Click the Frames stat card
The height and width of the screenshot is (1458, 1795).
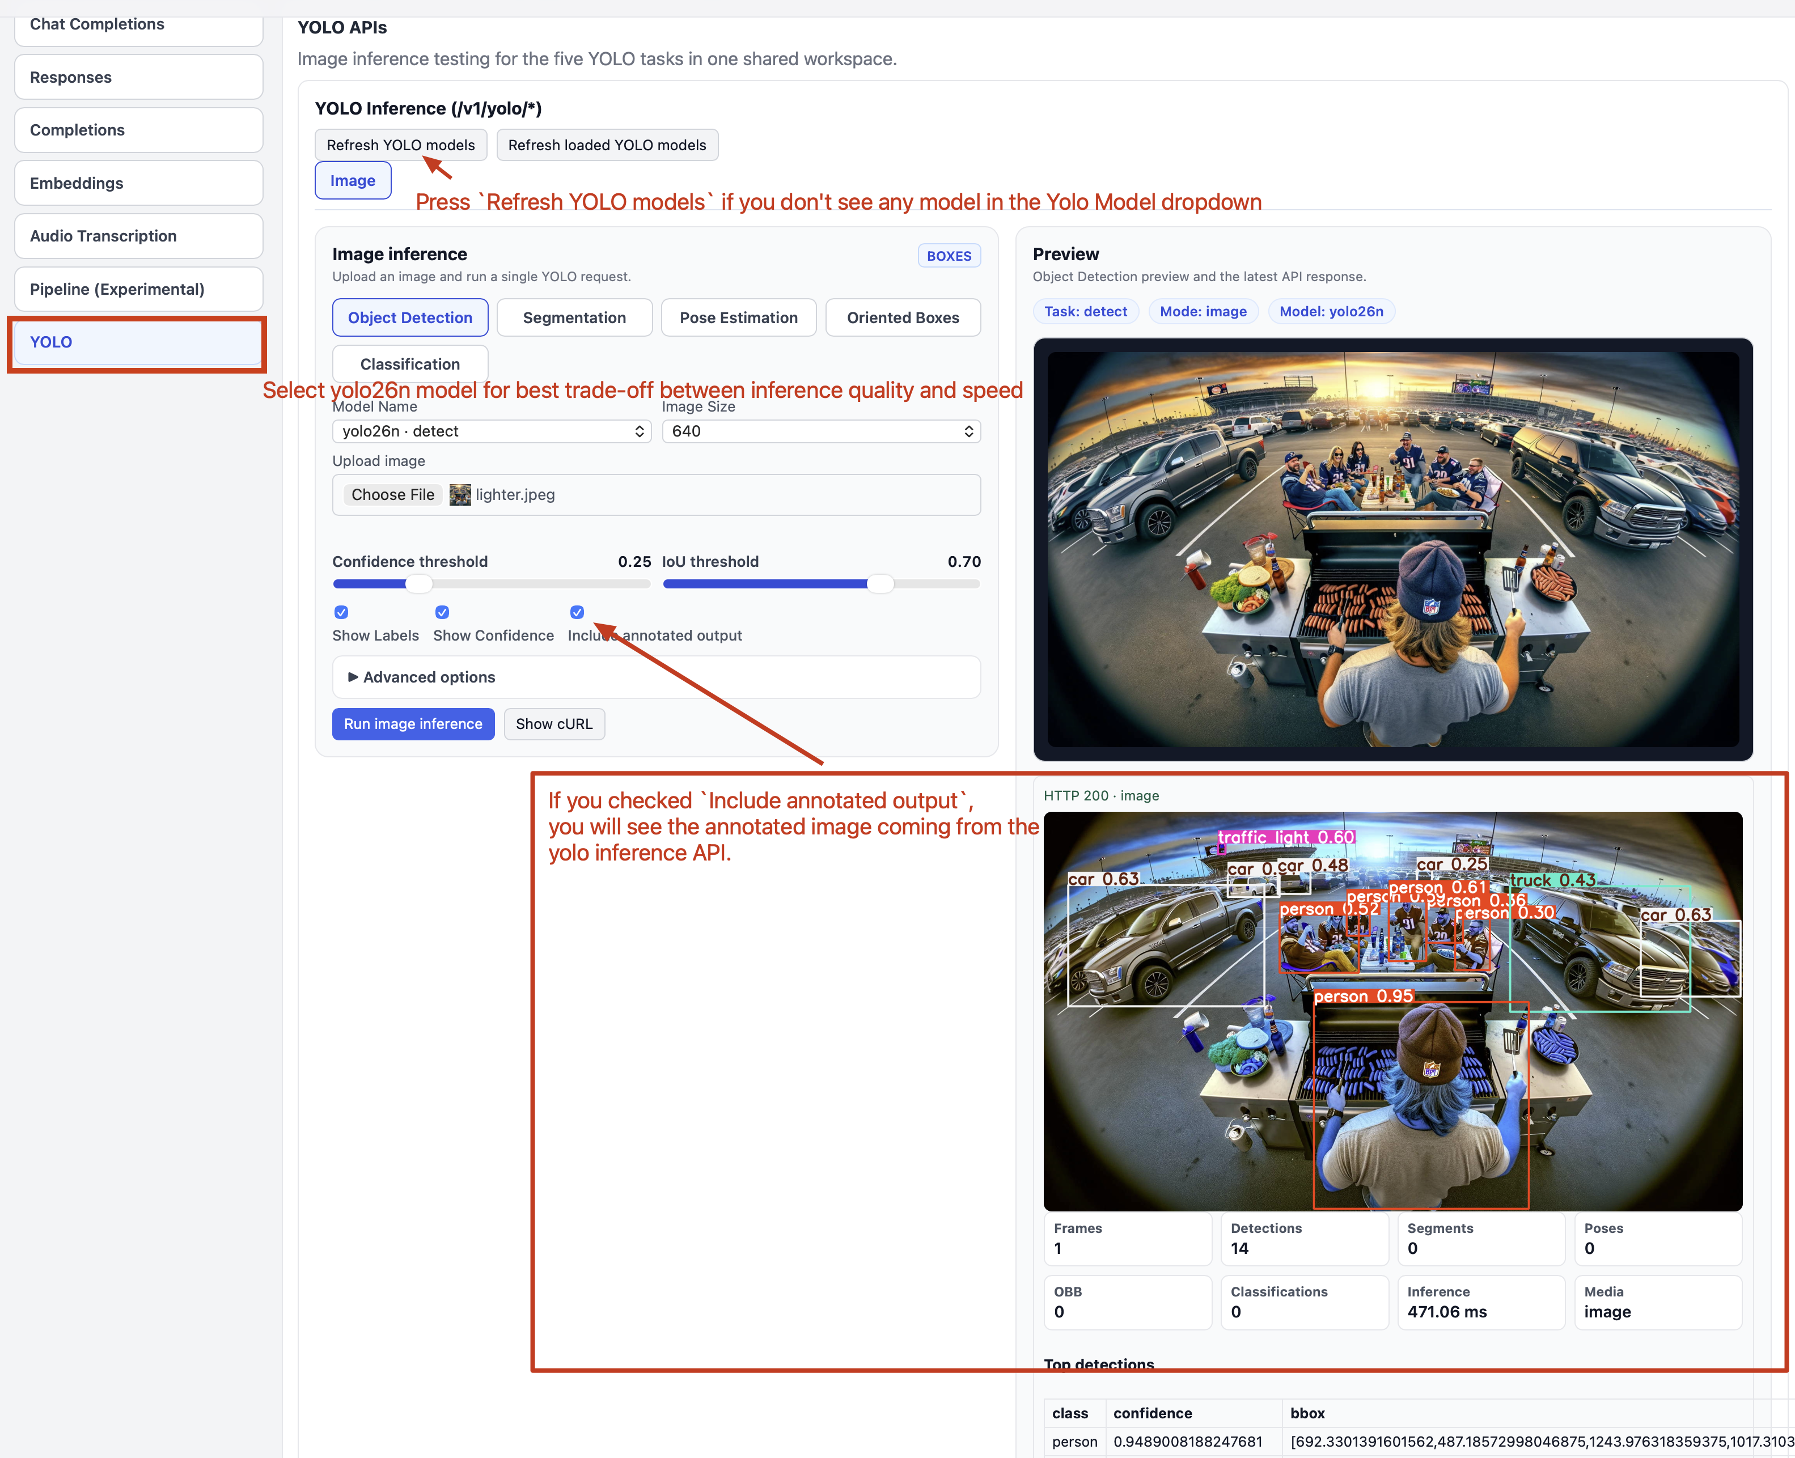point(1127,1239)
